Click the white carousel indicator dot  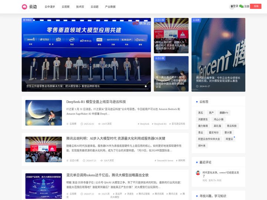(x=146, y=86)
